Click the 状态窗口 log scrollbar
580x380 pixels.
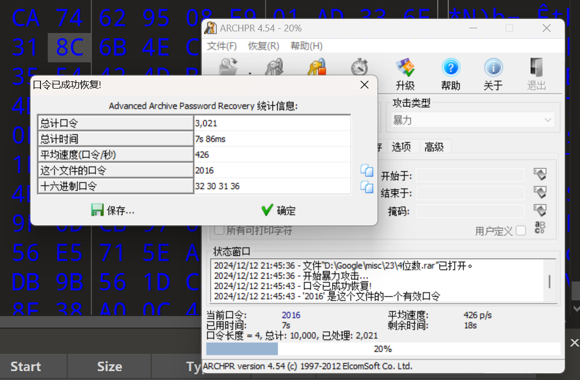[550, 281]
